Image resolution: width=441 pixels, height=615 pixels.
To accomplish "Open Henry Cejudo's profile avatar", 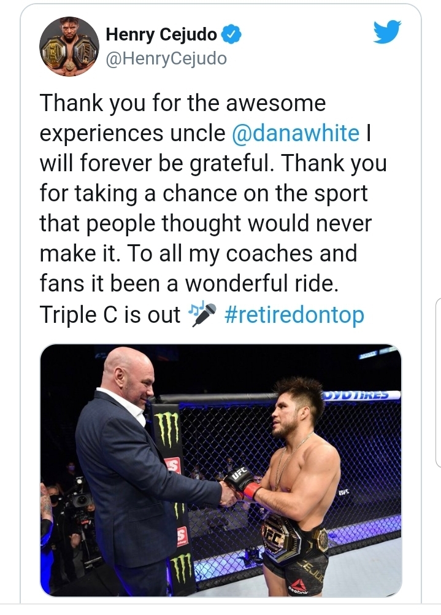I will click(x=69, y=47).
